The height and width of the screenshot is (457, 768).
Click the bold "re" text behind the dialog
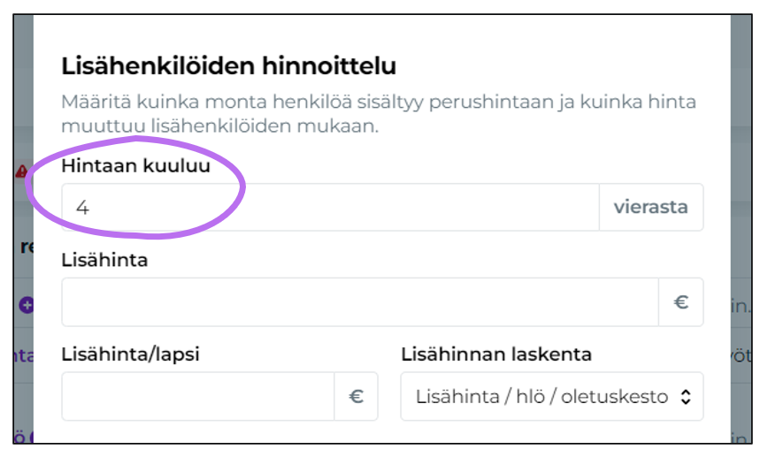coord(27,248)
